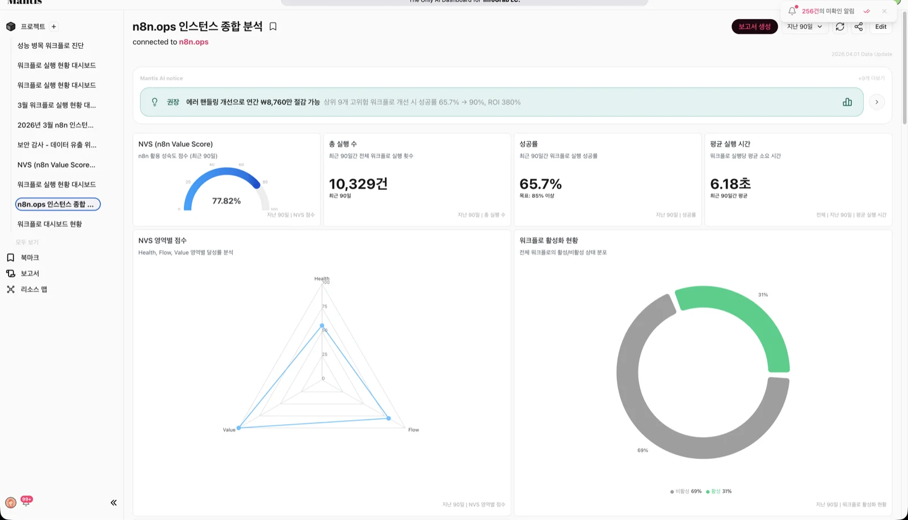The width and height of the screenshot is (908, 520).
Task: Open the share options icon
Action: 859,26
